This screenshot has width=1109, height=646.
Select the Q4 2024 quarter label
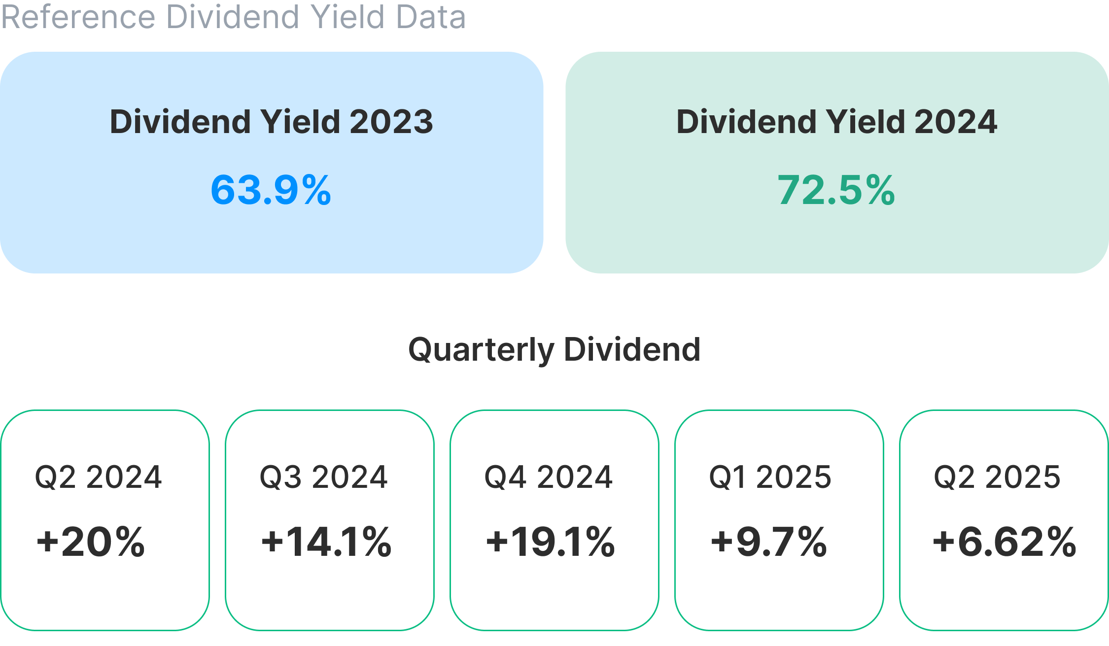pyautogui.click(x=549, y=477)
